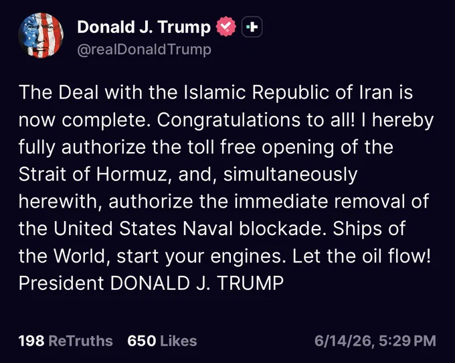The image size is (455, 363).
Task: Click the 198 ReTruths count number
Action: pos(31,341)
